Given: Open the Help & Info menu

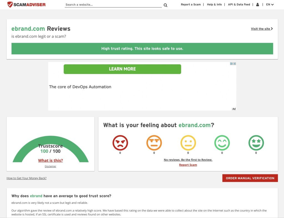Looking at the screenshot, I should [214, 4].
